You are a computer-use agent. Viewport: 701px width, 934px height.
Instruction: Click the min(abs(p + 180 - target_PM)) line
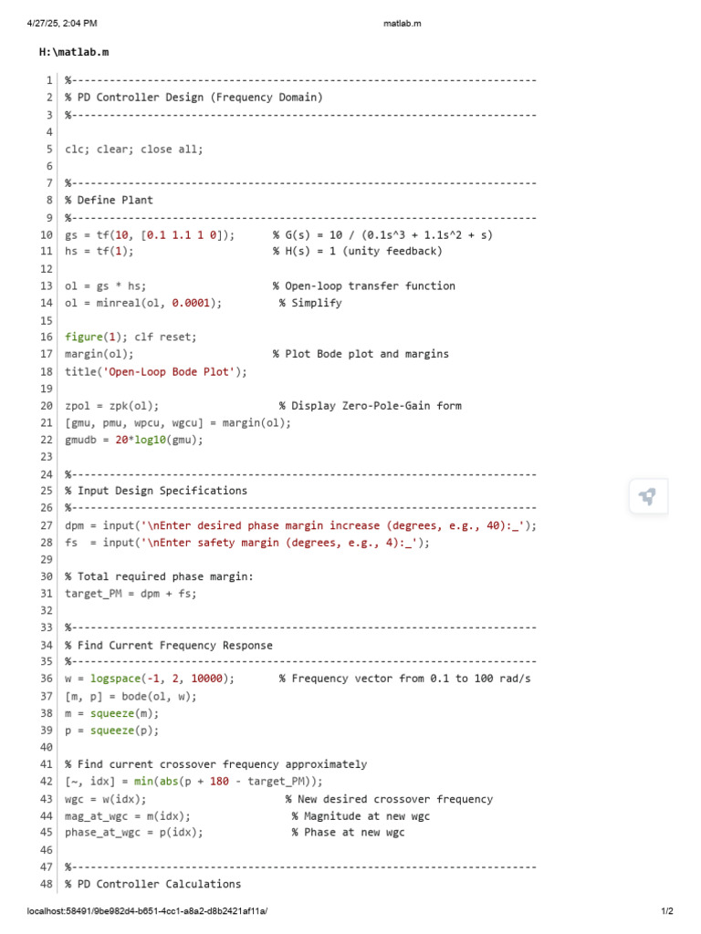click(194, 781)
